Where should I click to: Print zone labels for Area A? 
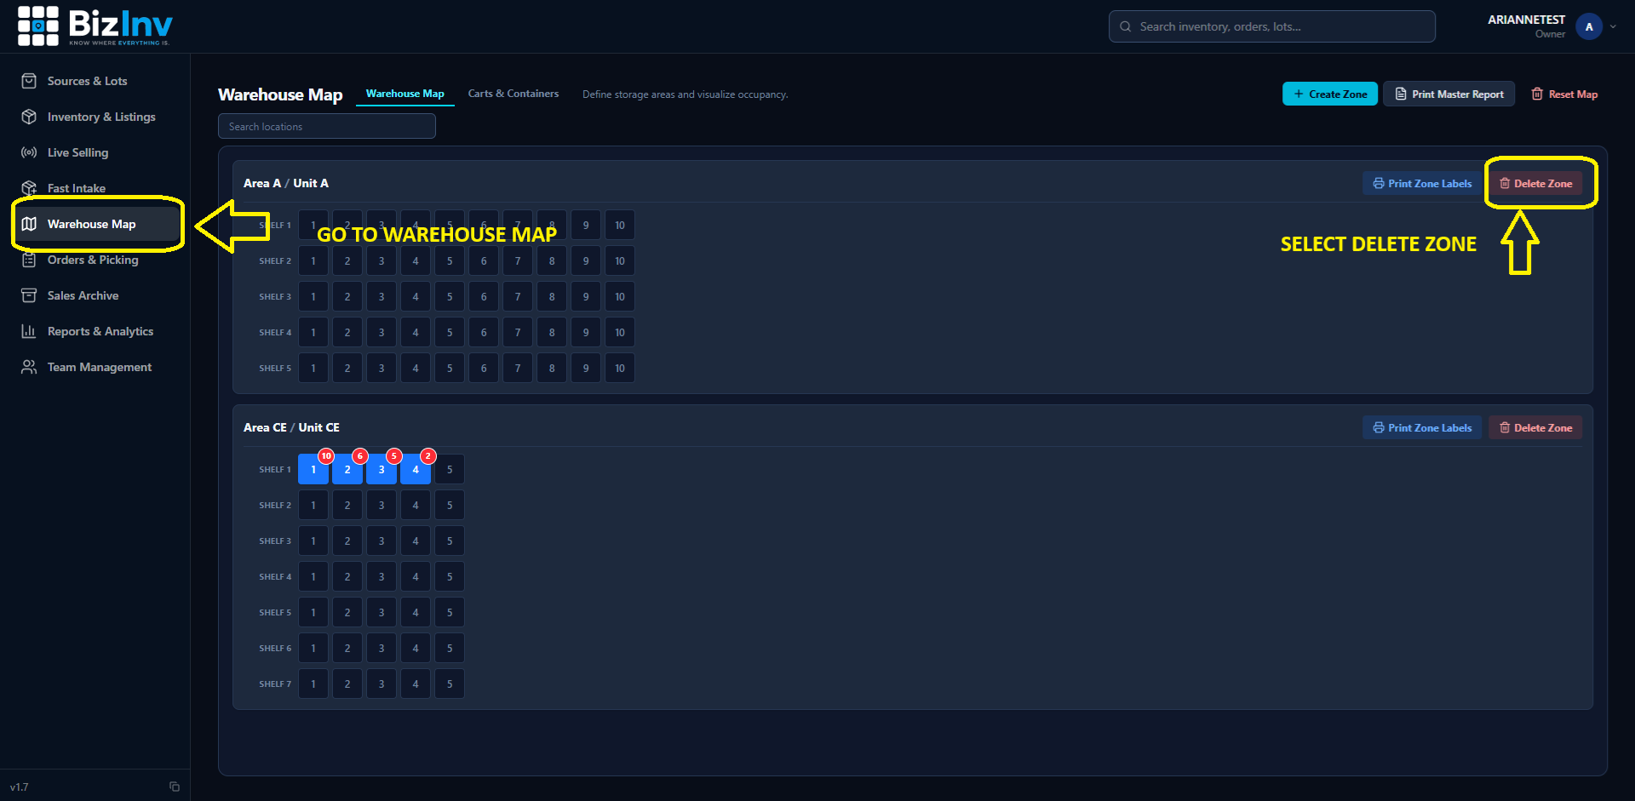1422,183
